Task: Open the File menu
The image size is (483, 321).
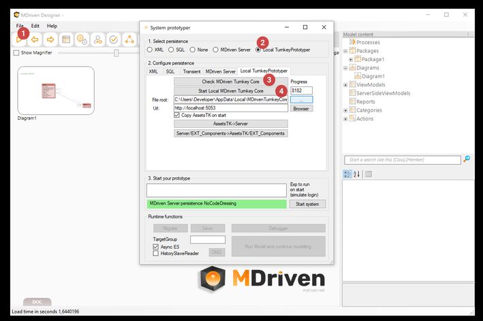Action: coord(20,26)
